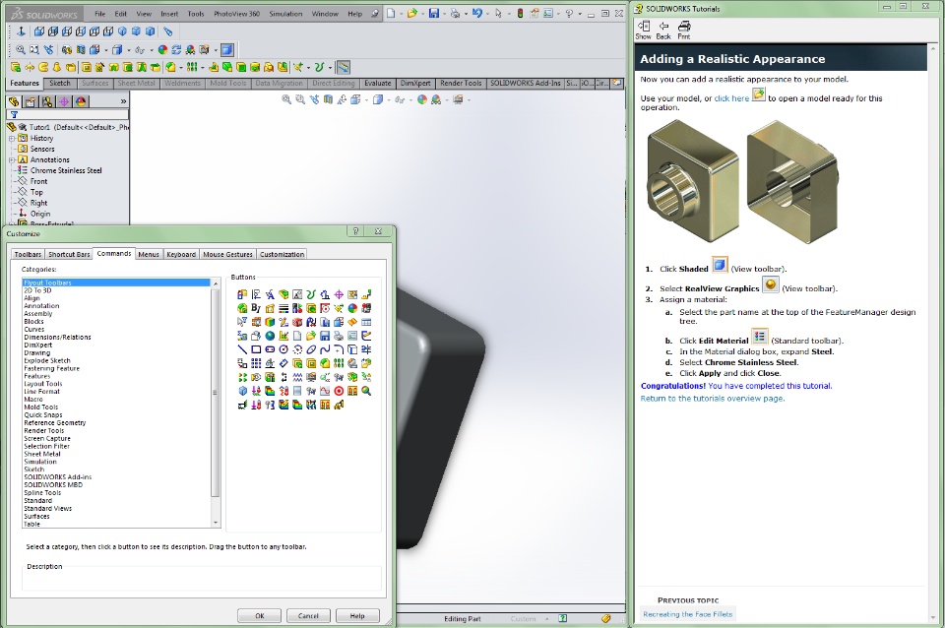
Task: Click the Print icon in Tutorials window
Action: coord(684,30)
